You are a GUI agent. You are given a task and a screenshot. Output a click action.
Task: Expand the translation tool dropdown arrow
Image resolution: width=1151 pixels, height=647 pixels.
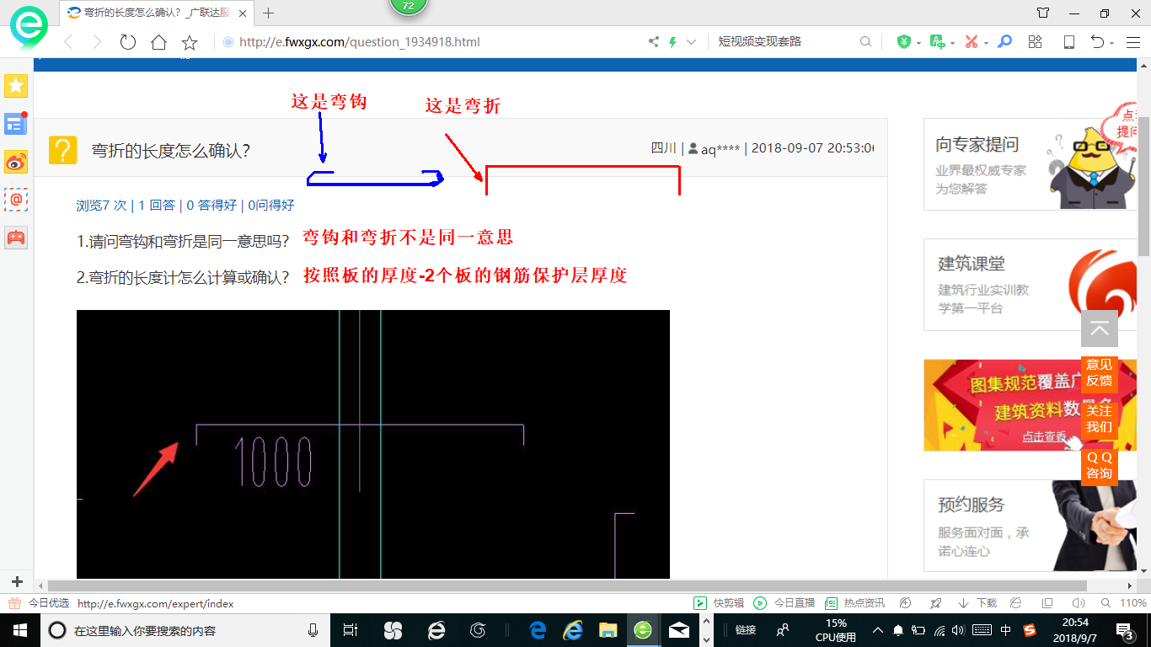coord(952,43)
